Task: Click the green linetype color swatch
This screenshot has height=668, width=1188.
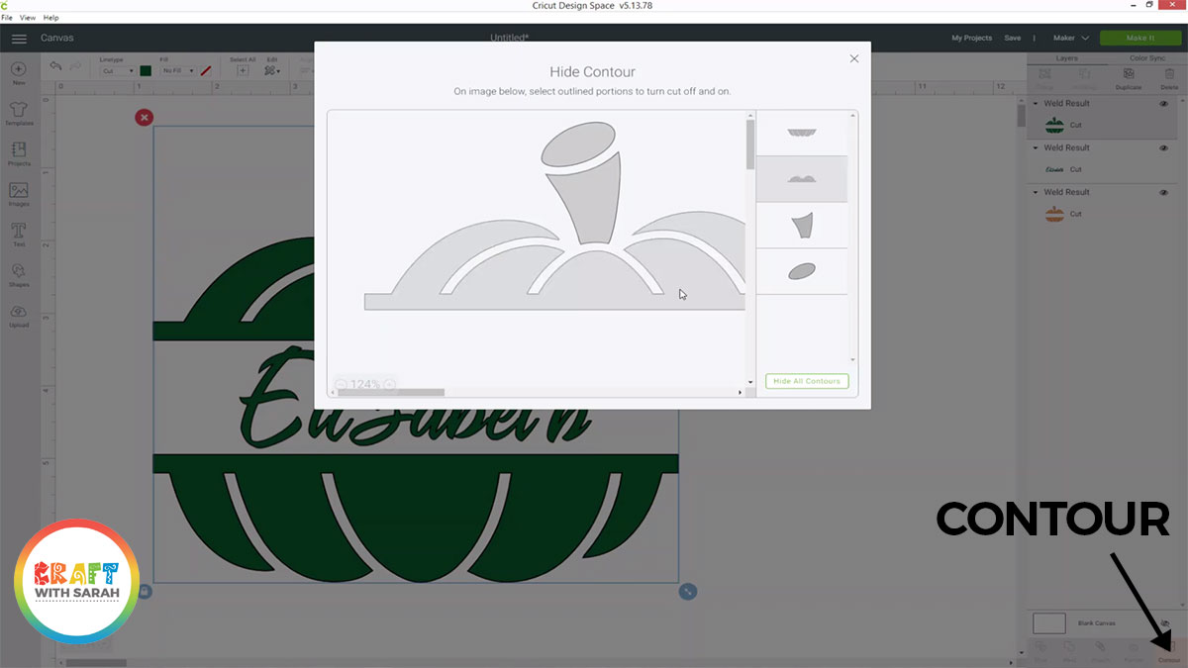Action: tap(146, 71)
